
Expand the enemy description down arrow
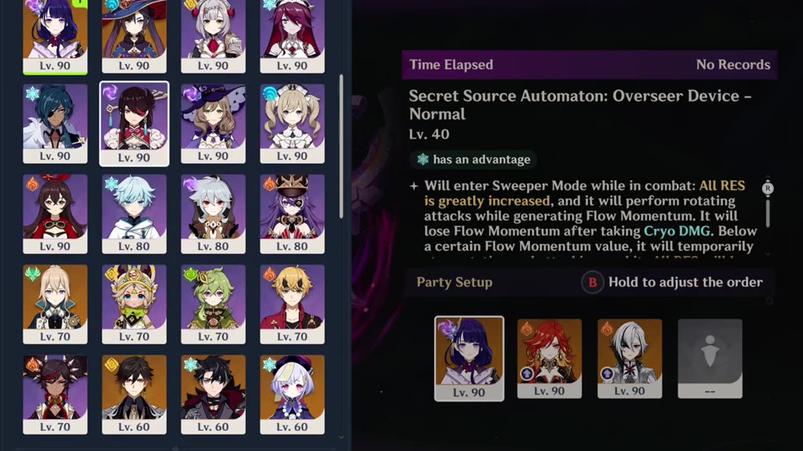click(768, 254)
